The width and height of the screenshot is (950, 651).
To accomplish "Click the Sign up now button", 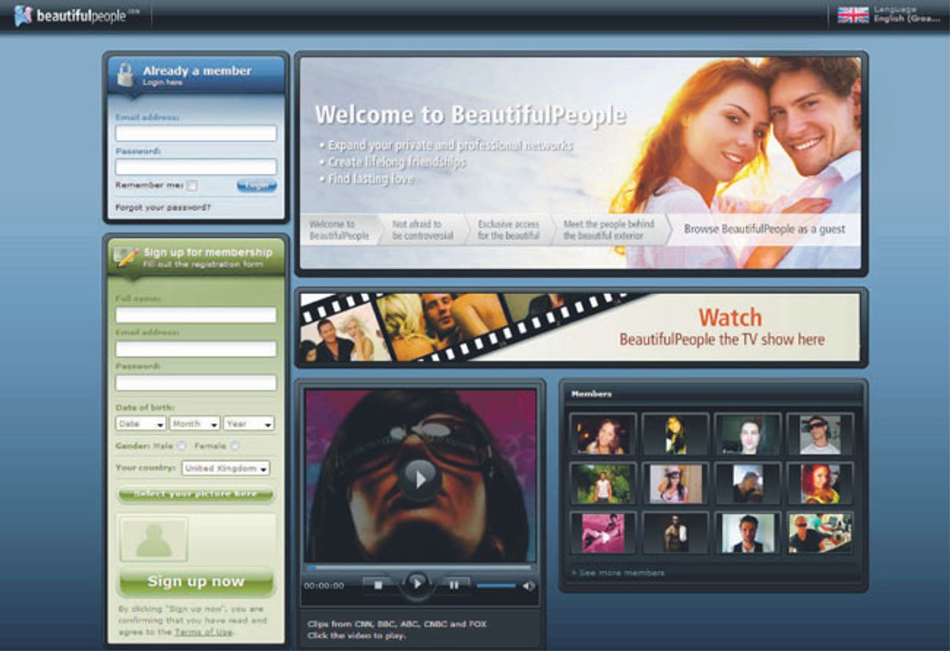I will pyautogui.click(x=196, y=581).
